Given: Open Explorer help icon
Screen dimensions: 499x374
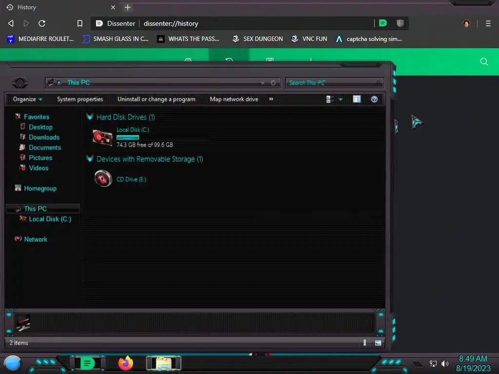Looking at the screenshot, I should click(x=374, y=99).
